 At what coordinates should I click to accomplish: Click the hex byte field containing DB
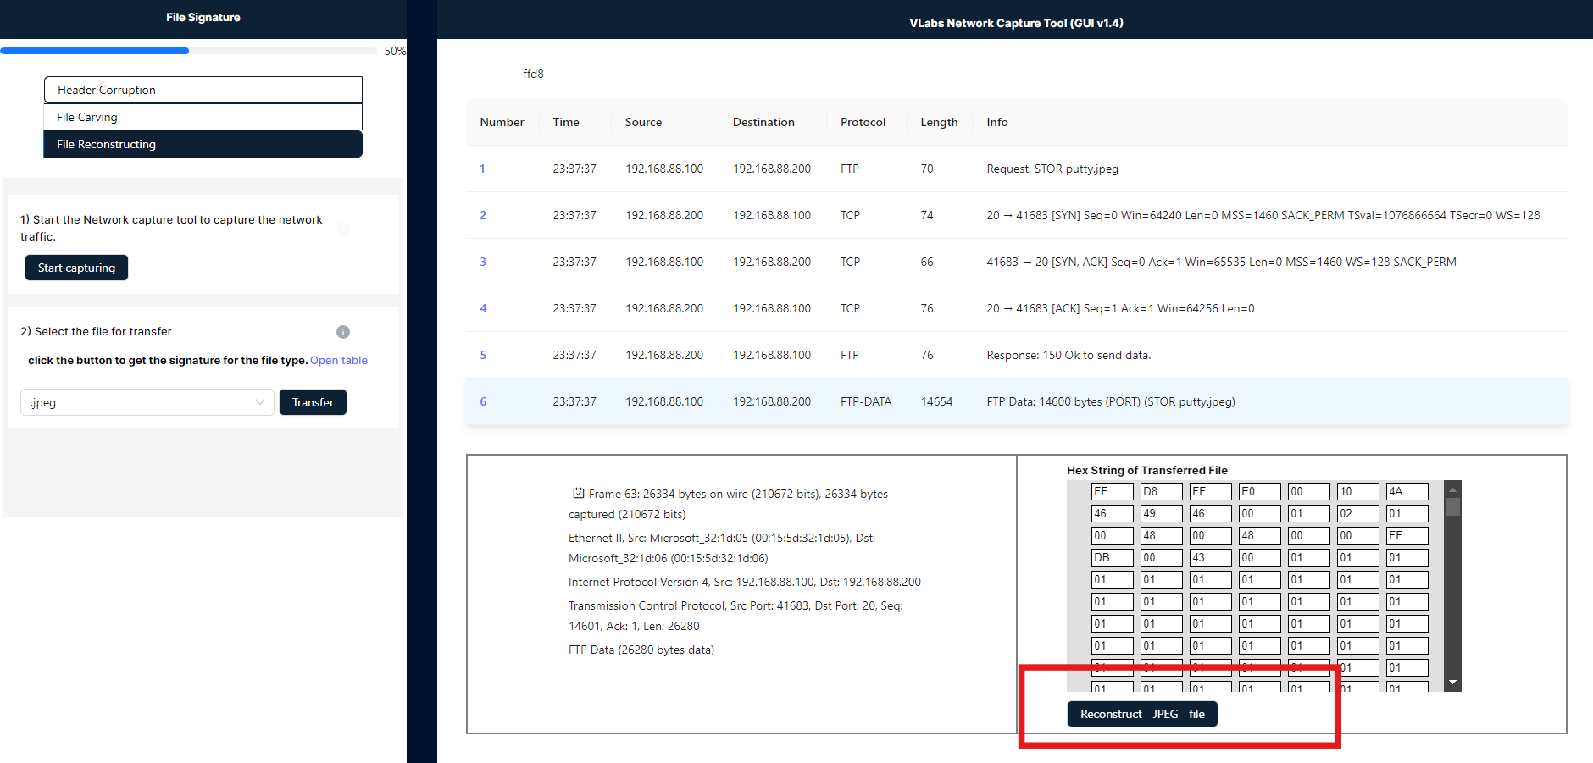point(1112,558)
